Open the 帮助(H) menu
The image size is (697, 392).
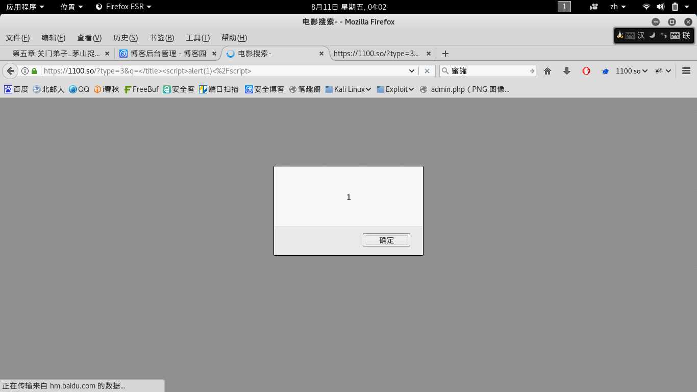click(234, 38)
